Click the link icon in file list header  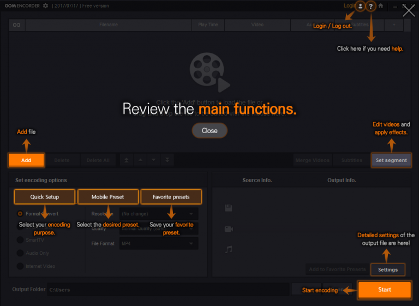16,25
